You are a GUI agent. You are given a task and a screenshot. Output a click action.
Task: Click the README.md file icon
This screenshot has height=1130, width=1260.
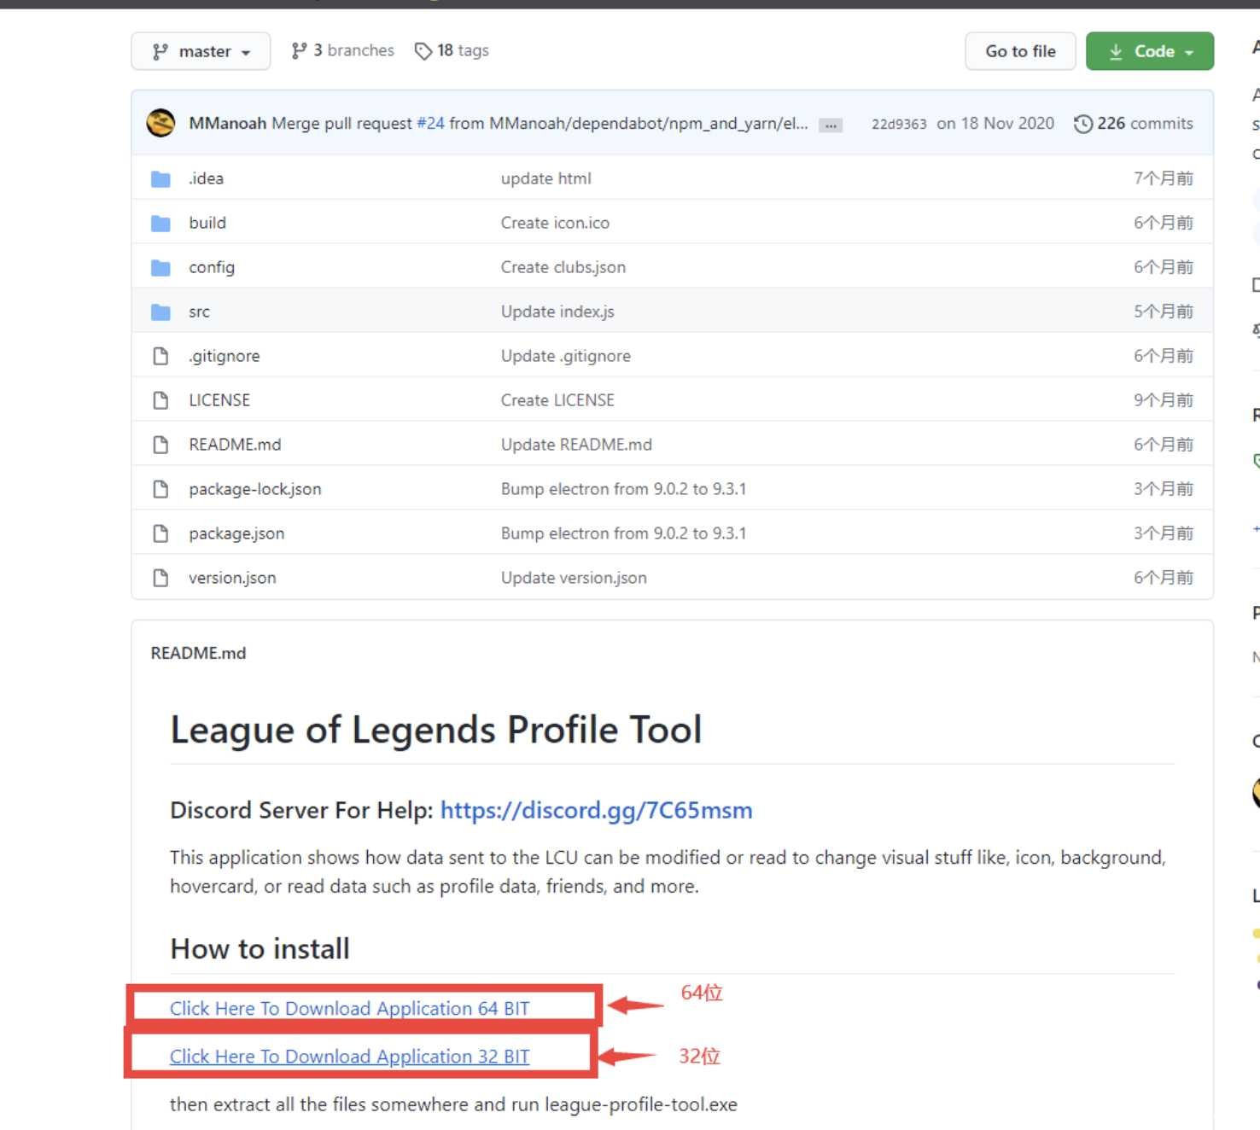click(160, 445)
